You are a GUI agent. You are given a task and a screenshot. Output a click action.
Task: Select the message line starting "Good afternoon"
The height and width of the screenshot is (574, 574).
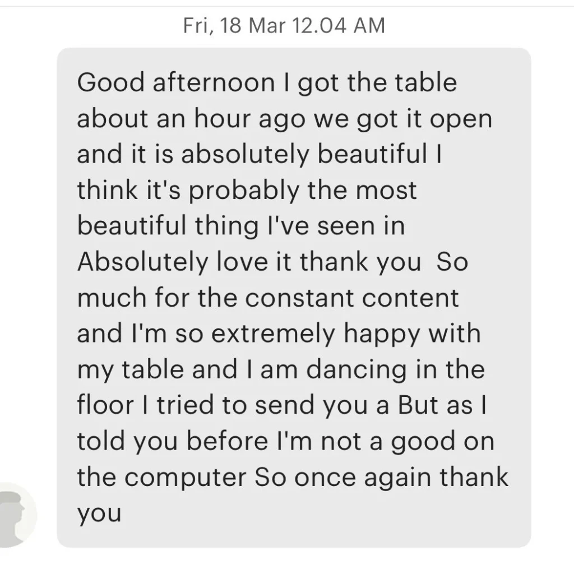[267, 83]
